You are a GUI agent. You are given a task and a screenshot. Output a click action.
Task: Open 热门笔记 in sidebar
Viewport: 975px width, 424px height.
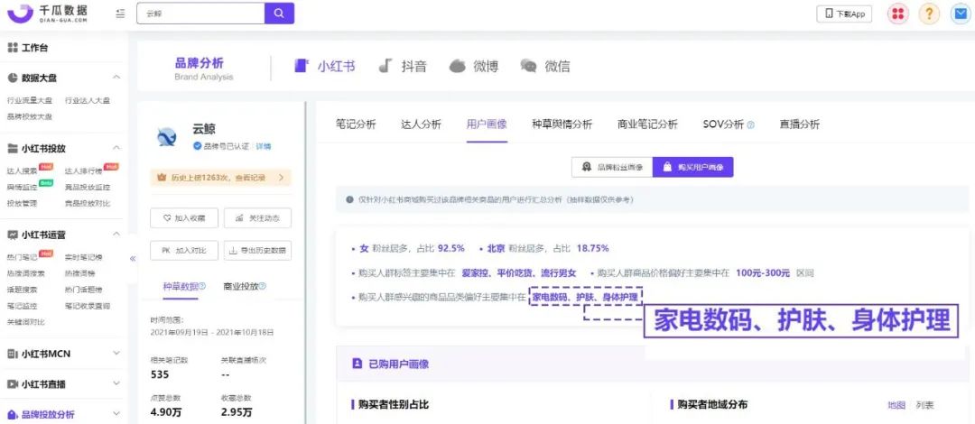pyautogui.click(x=23, y=257)
